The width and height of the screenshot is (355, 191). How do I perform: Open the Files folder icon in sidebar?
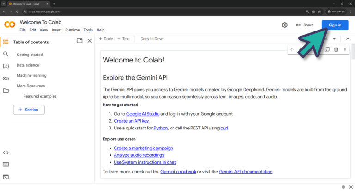[x=6, y=91]
